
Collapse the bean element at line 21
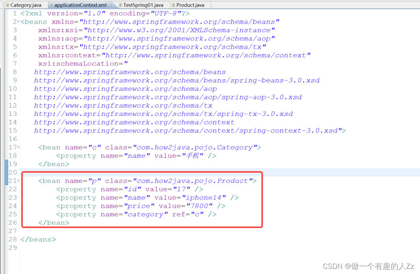tap(19, 180)
